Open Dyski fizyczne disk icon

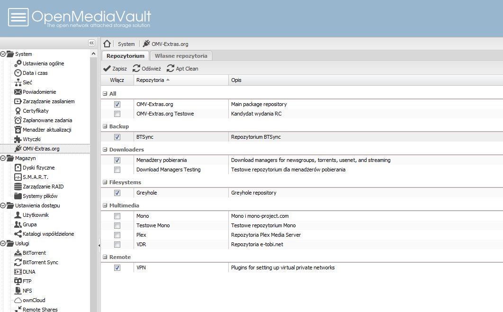click(18, 168)
